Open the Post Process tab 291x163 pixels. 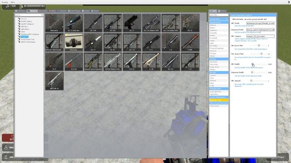pyautogui.click(x=74, y=11)
